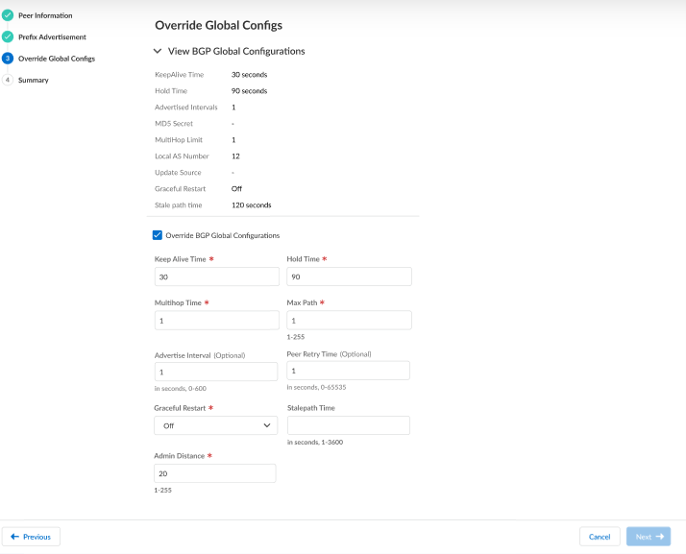Click the Advertise Interval input field
686x554 pixels.
tap(215, 372)
